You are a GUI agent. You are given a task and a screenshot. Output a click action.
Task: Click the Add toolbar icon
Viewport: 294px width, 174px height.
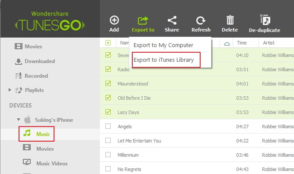[x=114, y=21]
